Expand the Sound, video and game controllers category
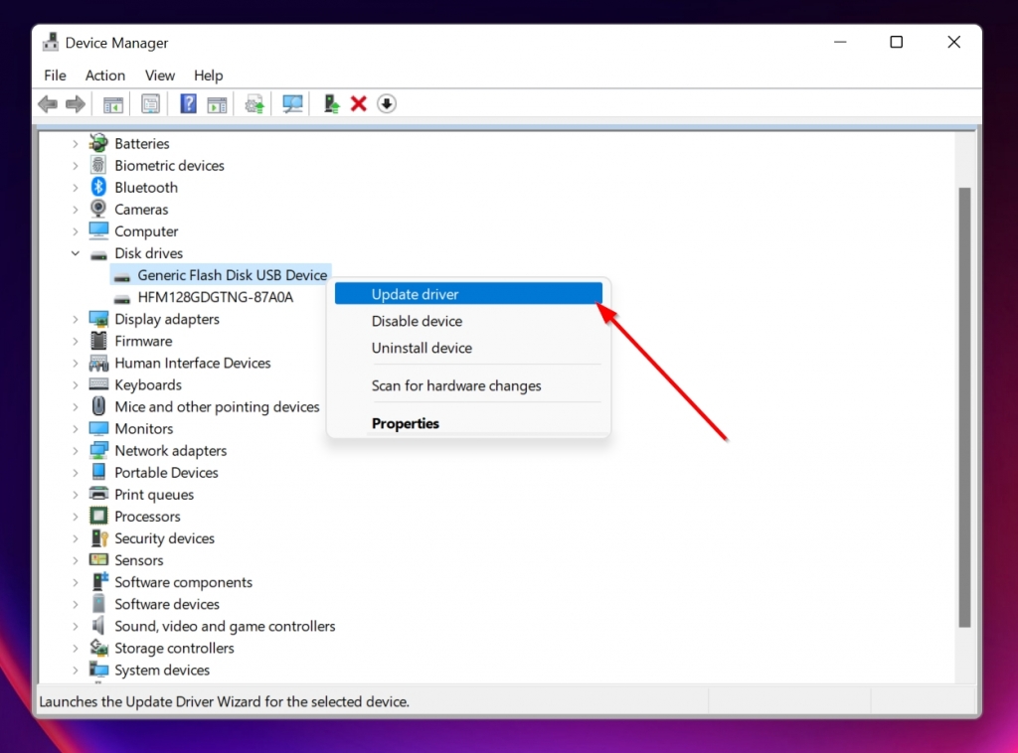This screenshot has width=1018, height=753. [76, 626]
